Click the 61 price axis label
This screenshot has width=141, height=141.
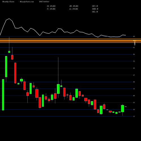tap(134, 47)
